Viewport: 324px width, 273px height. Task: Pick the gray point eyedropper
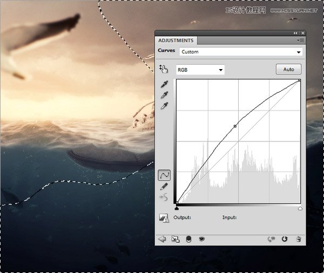pyautogui.click(x=165, y=95)
